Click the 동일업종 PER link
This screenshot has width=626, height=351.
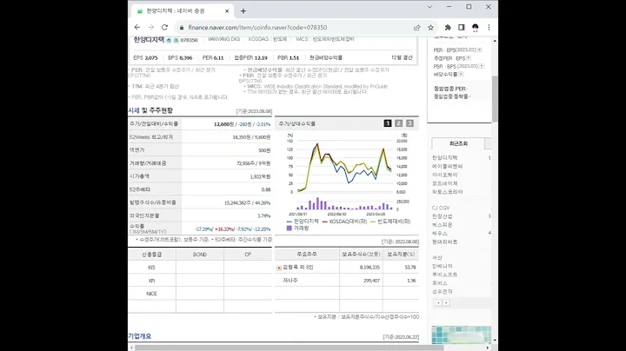coord(450,89)
